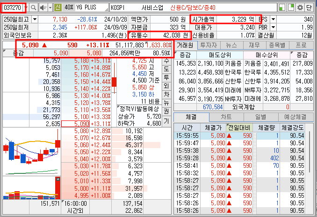Image resolution: width=317 pixels, height=217 pixels.
Task: Switch to the 프로 tab
Action: tap(301, 45)
